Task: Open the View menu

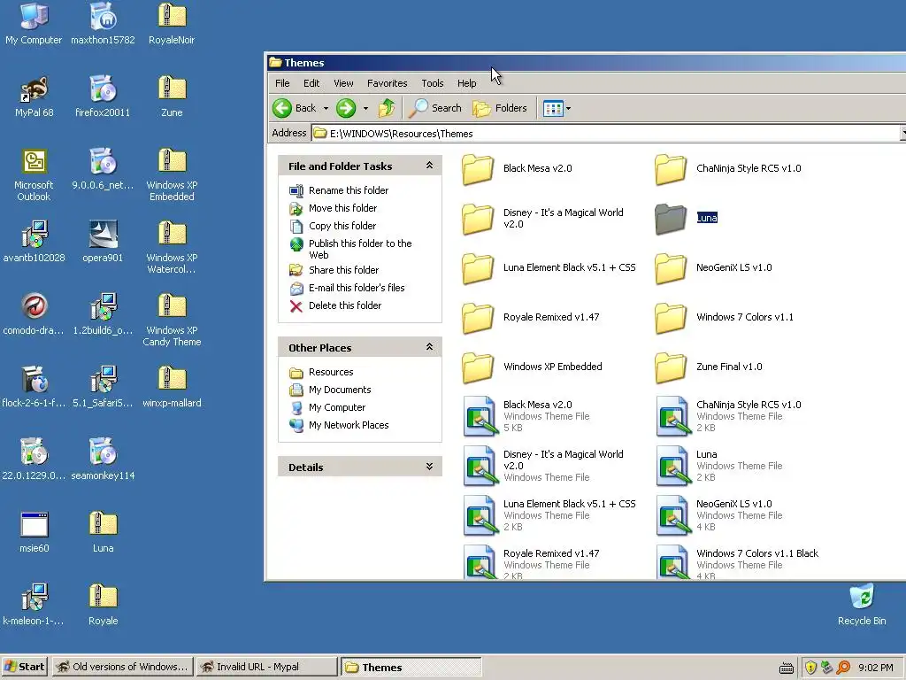Action: [x=343, y=83]
